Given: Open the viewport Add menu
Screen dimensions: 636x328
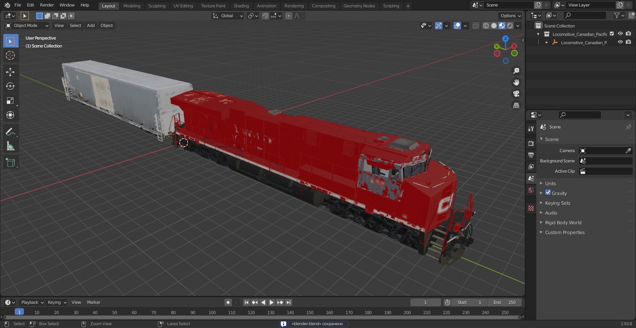Looking at the screenshot, I should [91, 26].
